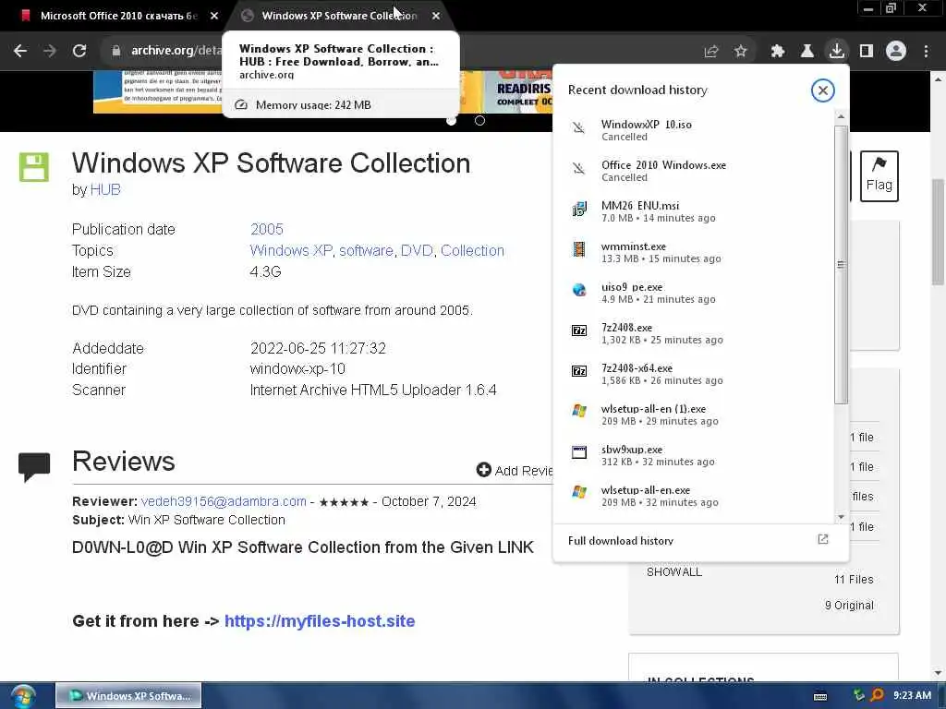
Task: Go back to the previous page
Action: (x=20, y=51)
